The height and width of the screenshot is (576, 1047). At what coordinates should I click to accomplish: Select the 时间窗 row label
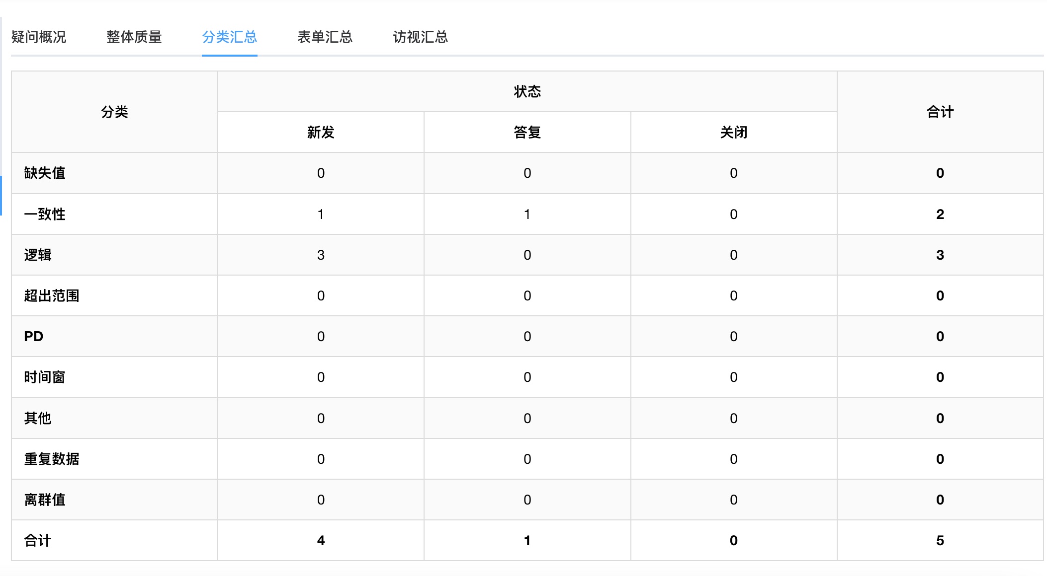coord(44,377)
